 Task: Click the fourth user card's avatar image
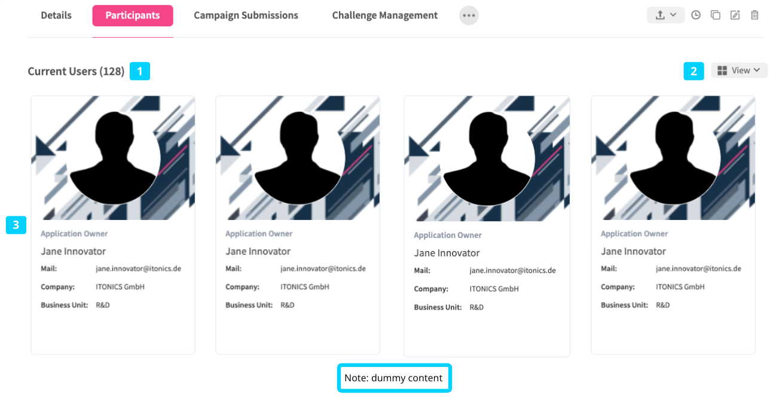coord(673,158)
